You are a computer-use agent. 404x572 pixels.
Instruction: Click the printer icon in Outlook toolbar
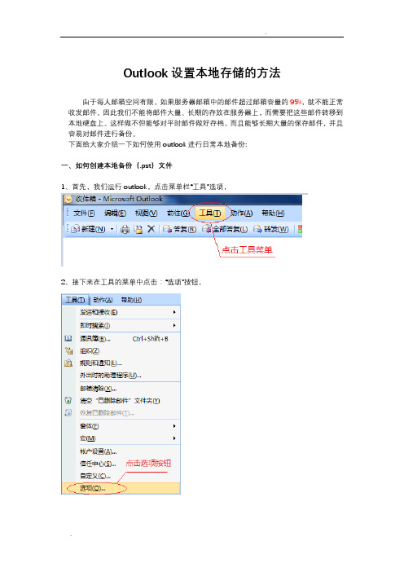125,229
